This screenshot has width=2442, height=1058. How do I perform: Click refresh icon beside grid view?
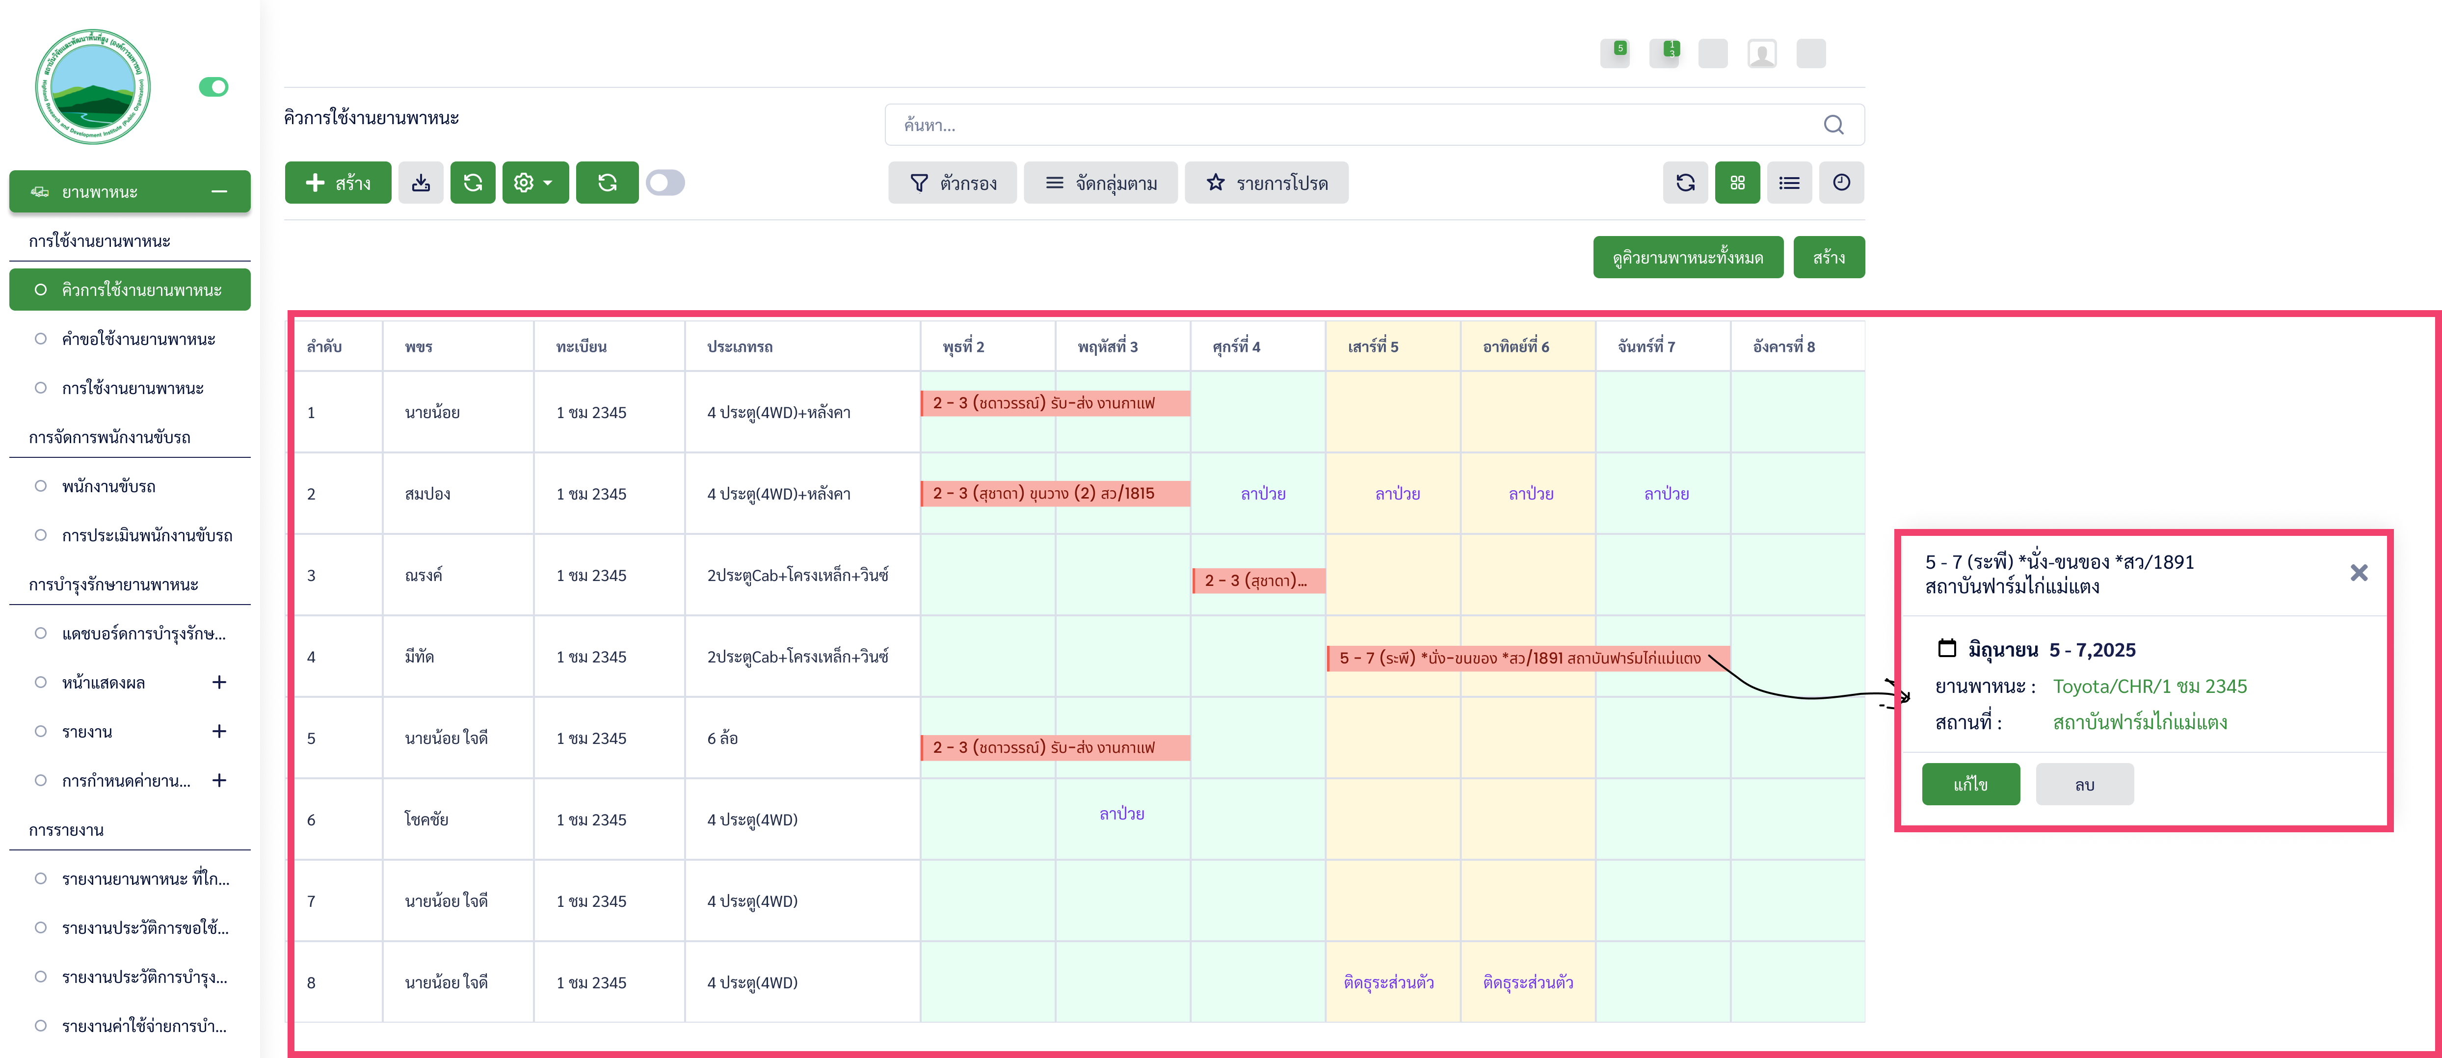point(1685,183)
